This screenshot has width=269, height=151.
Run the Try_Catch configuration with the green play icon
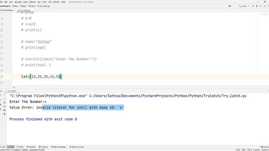click(253, 6)
